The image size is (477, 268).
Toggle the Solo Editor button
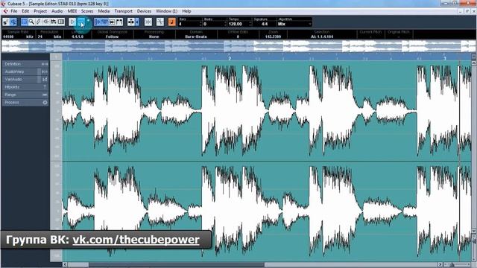(x=6, y=22)
